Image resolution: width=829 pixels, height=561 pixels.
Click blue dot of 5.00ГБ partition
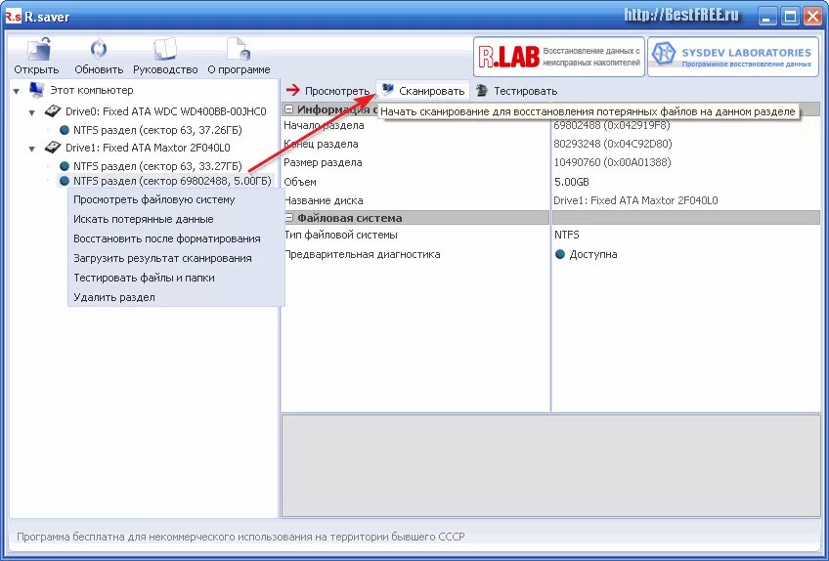(x=65, y=181)
